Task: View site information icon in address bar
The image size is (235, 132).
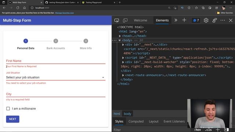Action: coord(32,8)
